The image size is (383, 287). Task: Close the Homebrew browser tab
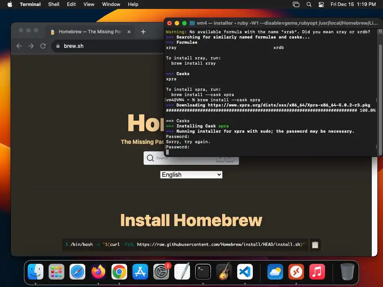[129, 32]
